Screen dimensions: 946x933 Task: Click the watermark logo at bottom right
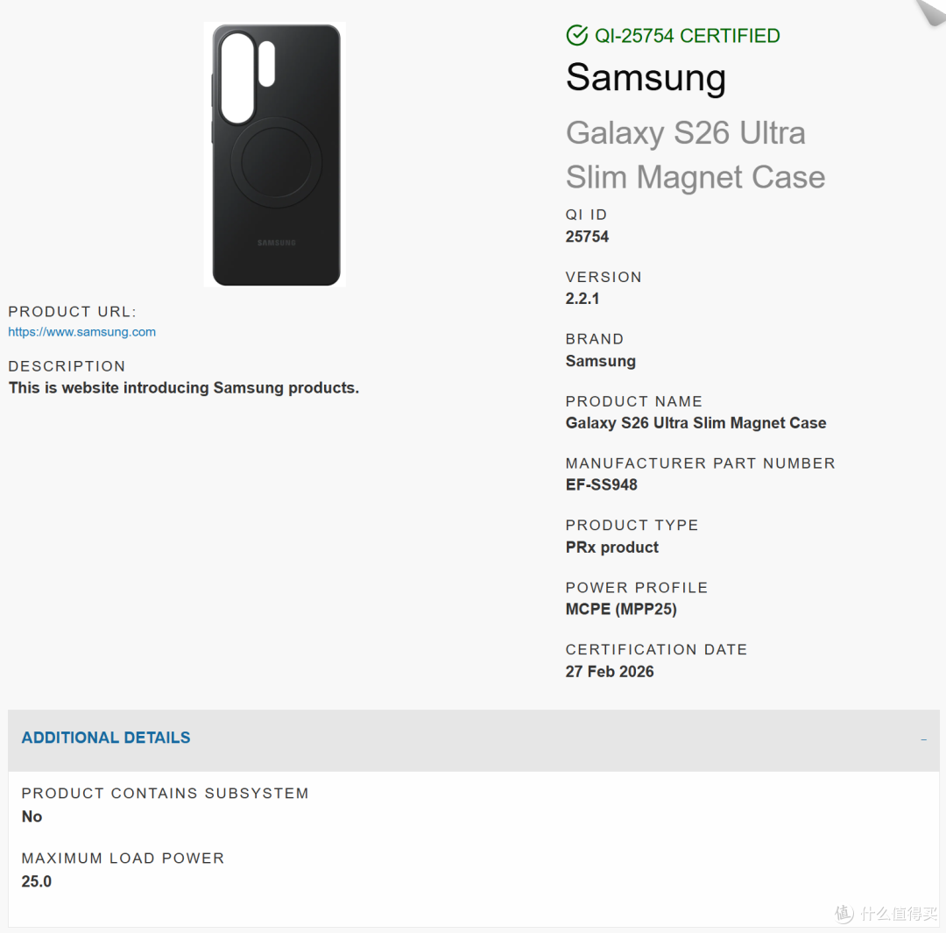[x=886, y=913]
